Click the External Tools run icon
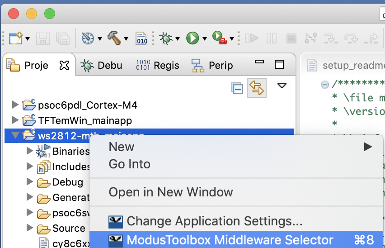385x248 pixels. pos(219,38)
